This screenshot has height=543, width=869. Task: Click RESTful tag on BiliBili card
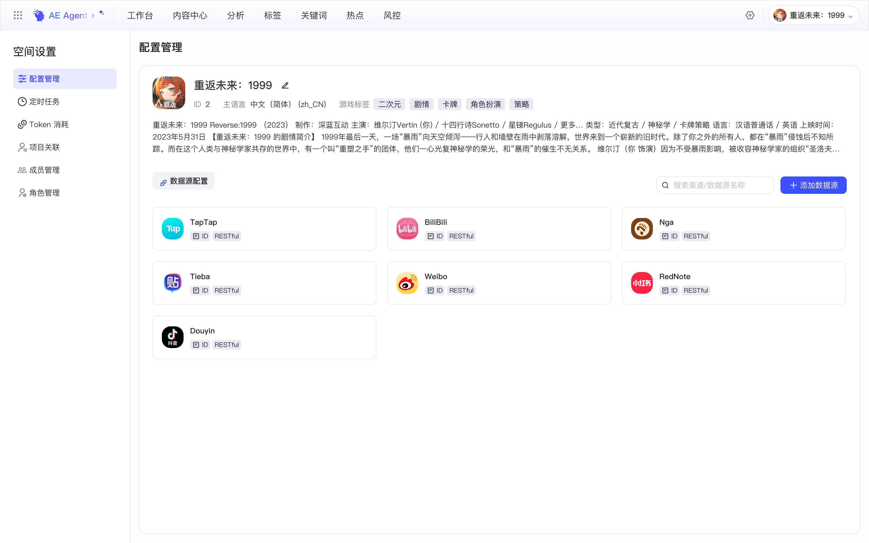coord(461,236)
